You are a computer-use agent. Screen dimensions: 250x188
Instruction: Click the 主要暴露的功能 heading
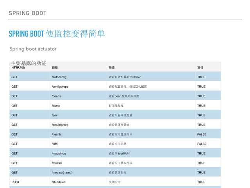click(x=29, y=63)
